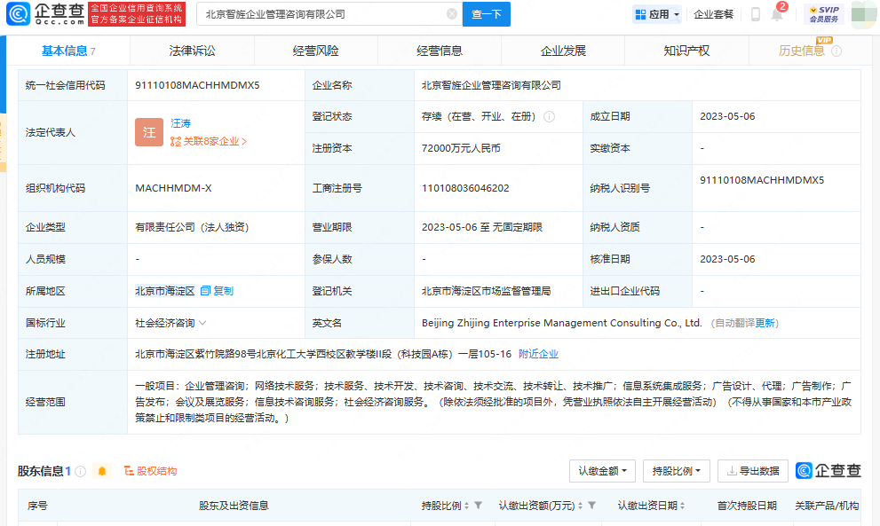The width and height of the screenshot is (880, 526).
Task: Check the notification bell with badge
Action: click(x=778, y=12)
